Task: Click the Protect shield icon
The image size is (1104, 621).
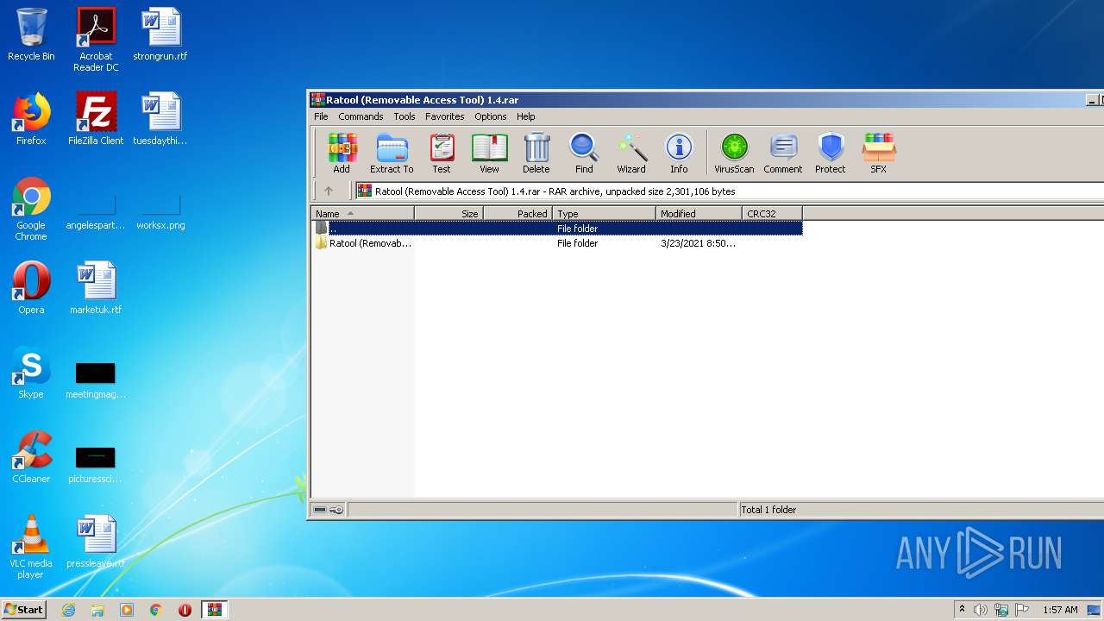Action: (x=831, y=154)
